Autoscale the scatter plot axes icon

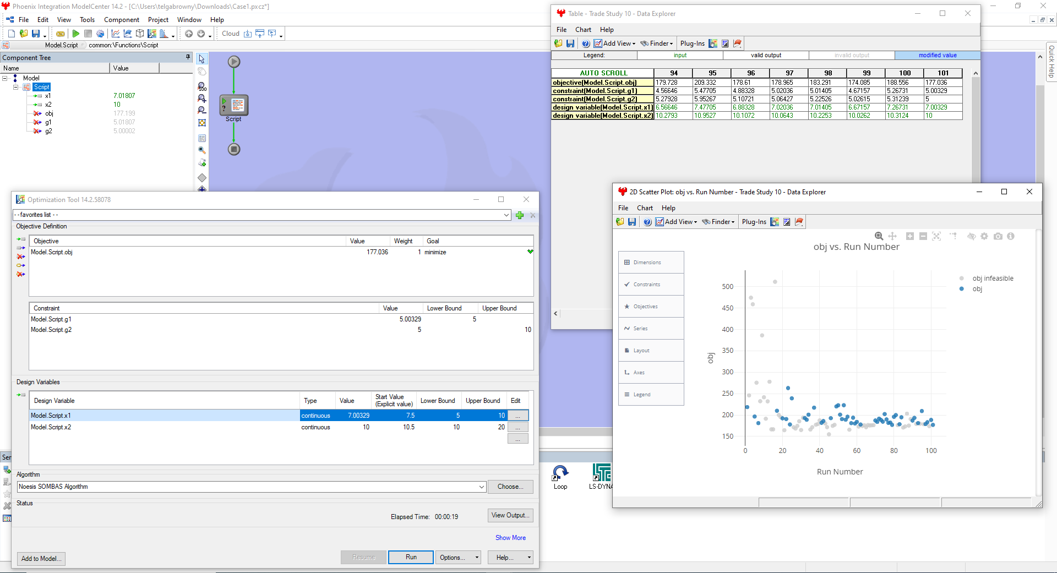[x=936, y=236]
